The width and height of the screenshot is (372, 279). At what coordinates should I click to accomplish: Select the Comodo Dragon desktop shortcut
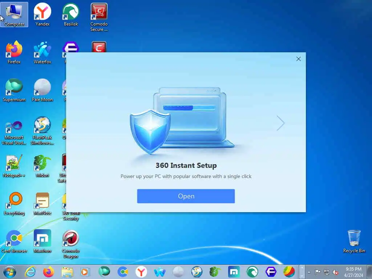[71, 244]
